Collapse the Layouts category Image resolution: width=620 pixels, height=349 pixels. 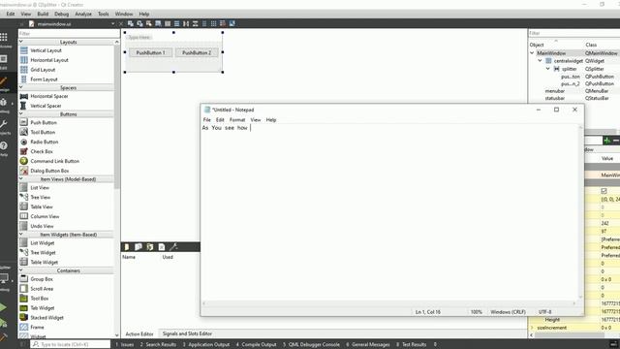click(21, 42)
